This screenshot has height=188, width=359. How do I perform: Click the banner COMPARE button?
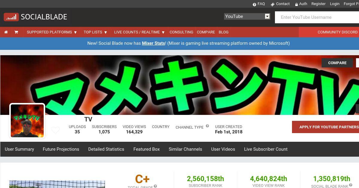coord(337,63)
